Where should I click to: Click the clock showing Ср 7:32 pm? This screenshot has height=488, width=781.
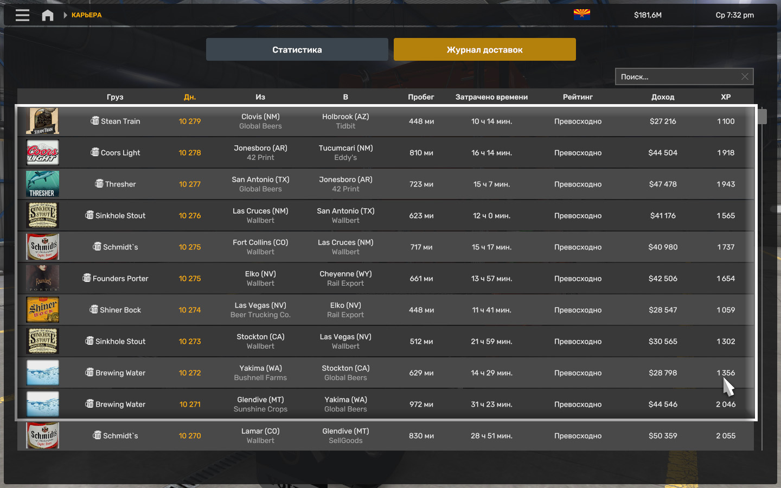click(734, 15)
